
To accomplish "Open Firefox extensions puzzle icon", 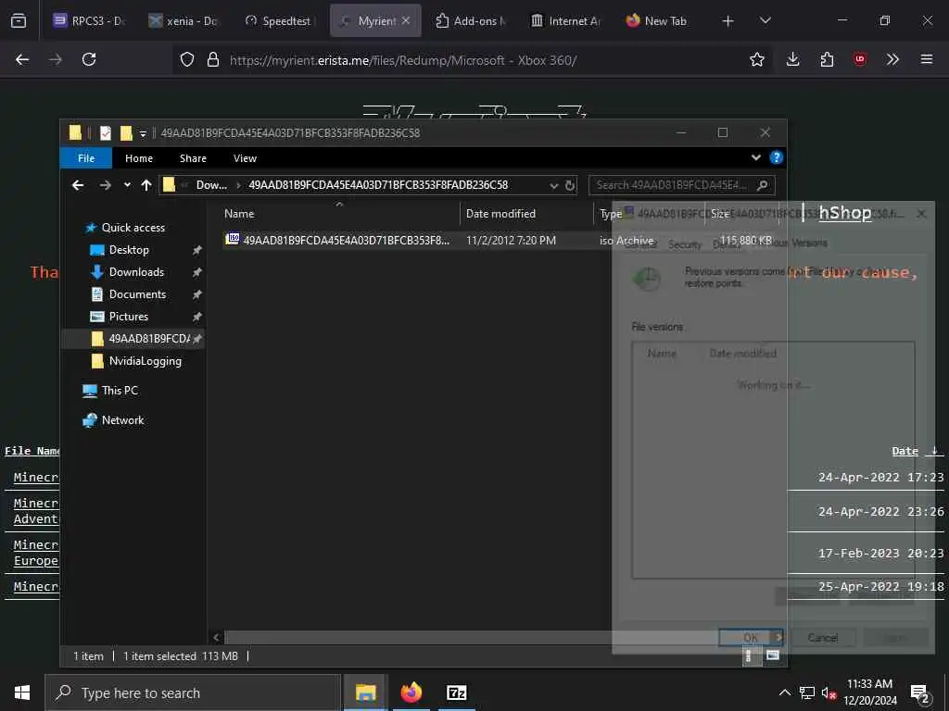I will [827, 59].
